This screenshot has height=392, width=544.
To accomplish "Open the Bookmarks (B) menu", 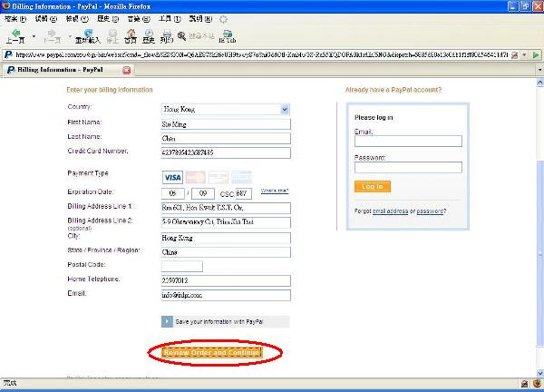I will tap(139, 19).
